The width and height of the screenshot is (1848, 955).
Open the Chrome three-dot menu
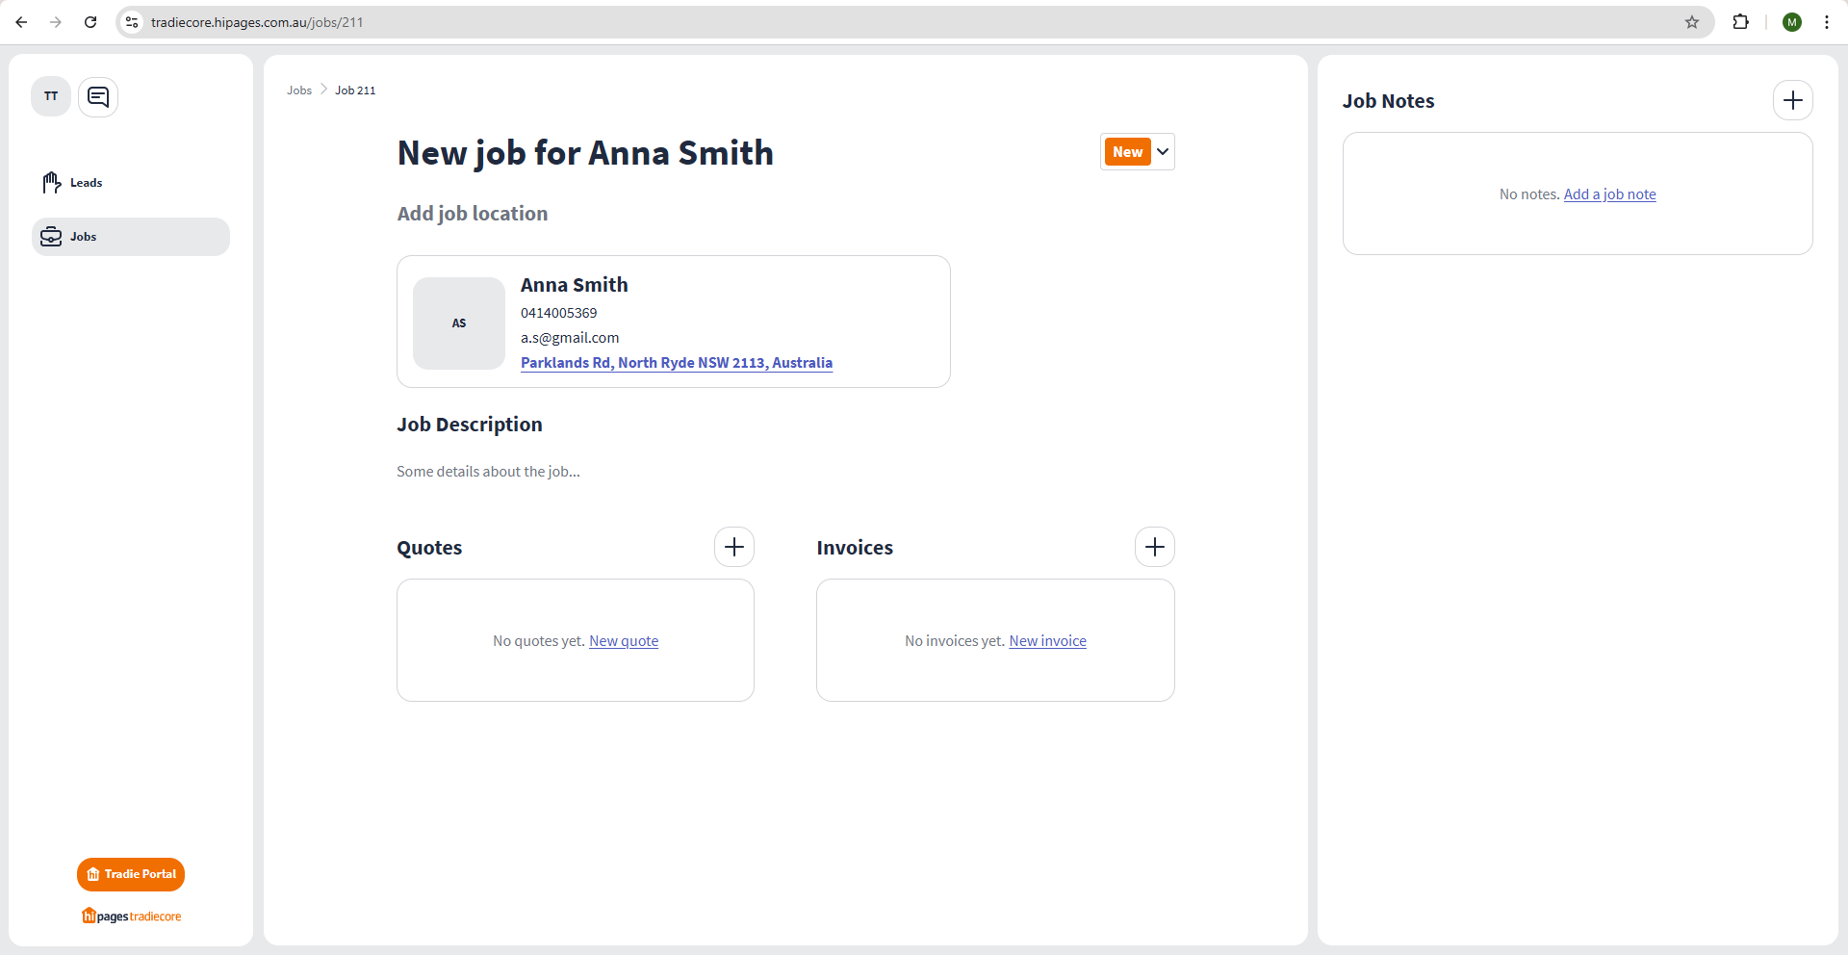1826,22
